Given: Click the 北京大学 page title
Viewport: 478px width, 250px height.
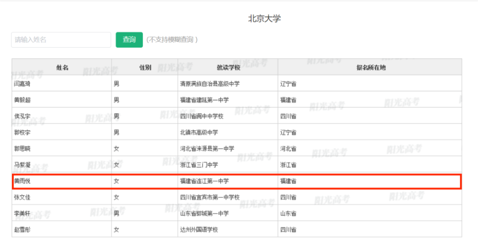Looking at the screenshot, I should coord(264,19).
